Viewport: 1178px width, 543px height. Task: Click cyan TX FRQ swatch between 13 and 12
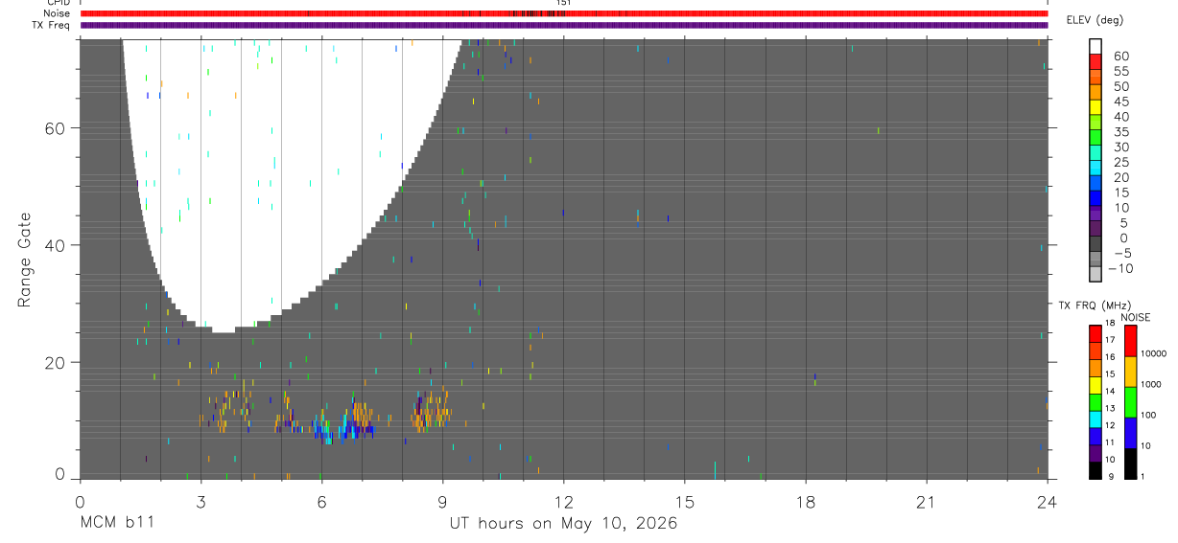click(x=1095, y=419)
